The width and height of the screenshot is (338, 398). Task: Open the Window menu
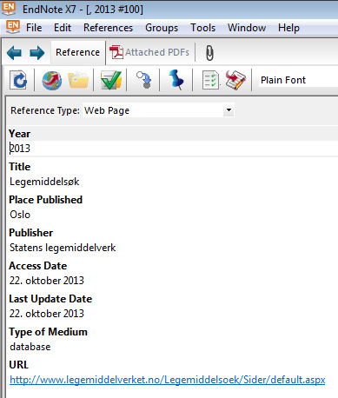pyautogui.click(x=247, y=28)
